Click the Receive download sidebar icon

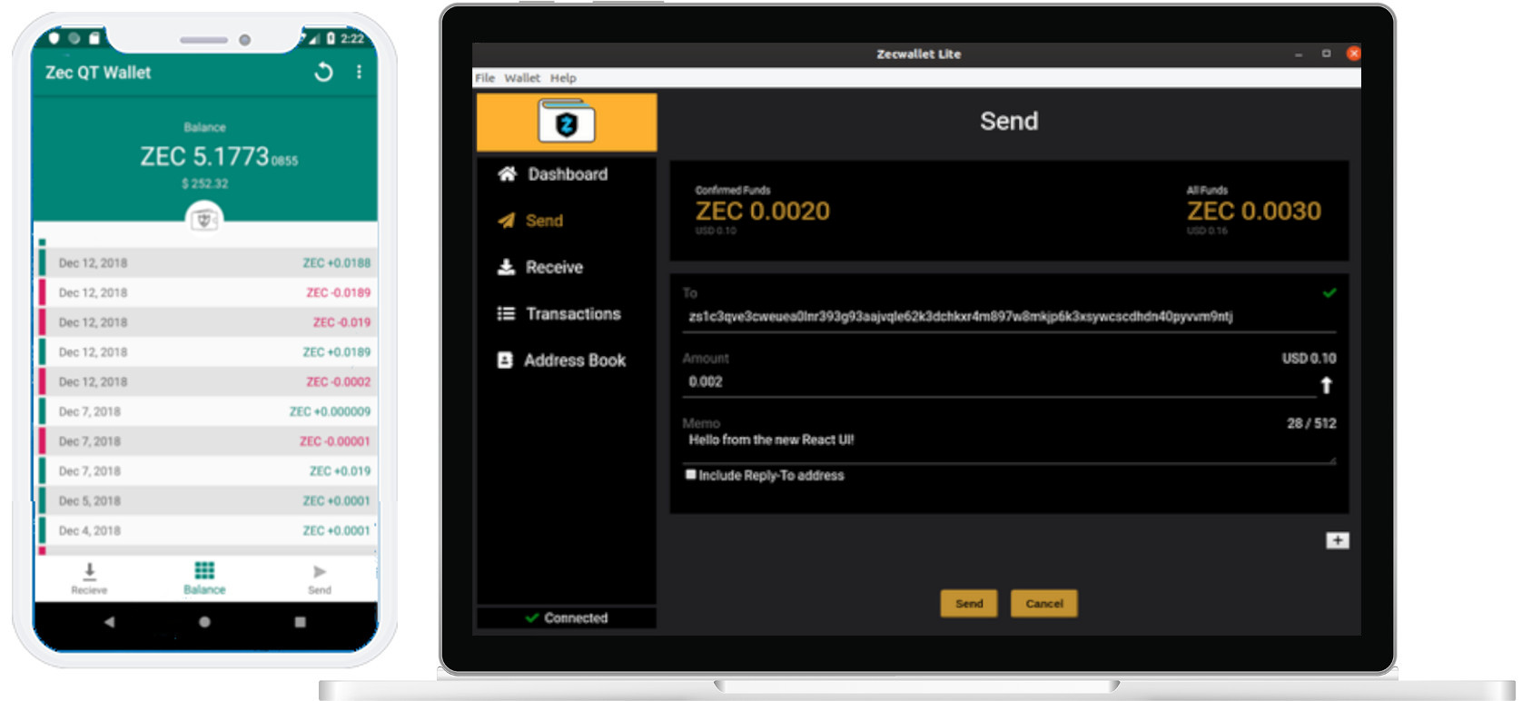(x=506, y=267)
